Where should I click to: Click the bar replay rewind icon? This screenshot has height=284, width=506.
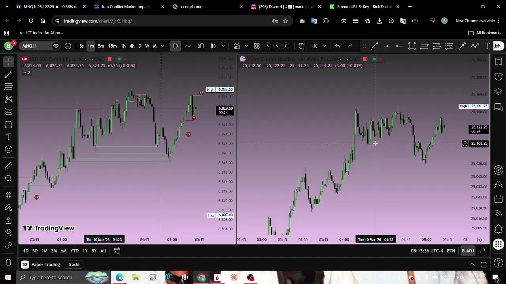click(x=315, y=46)
